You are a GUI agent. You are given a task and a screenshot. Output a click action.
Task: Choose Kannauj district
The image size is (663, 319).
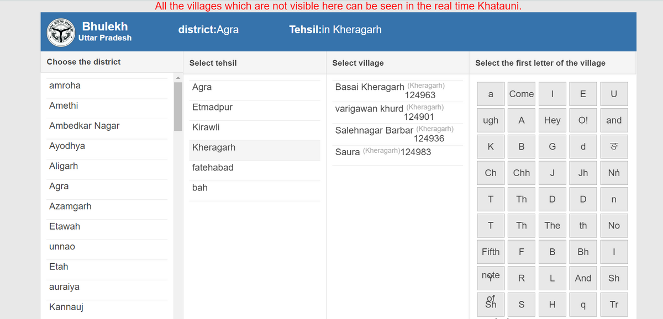(x=66, y=306)
